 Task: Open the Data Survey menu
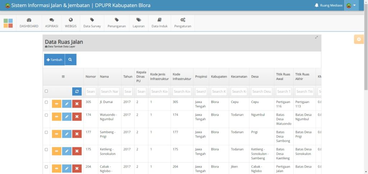click(x=92, y=23)
